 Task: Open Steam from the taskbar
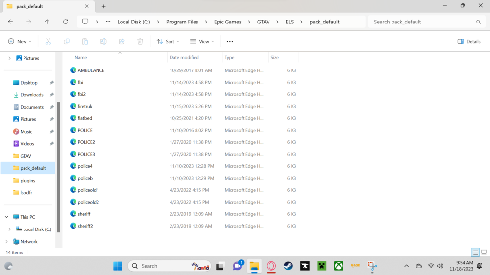point(288,266)
